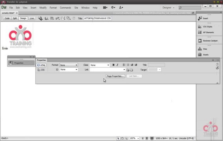The height and width of the screenshot is (141, 223).
Task: Choose the Select tool in status bar
Action: 118,138
